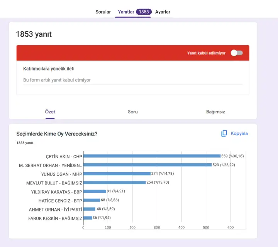Click the 1853 response count badge
The height and width of the screenshot is (247, 278).
[144, 12]
